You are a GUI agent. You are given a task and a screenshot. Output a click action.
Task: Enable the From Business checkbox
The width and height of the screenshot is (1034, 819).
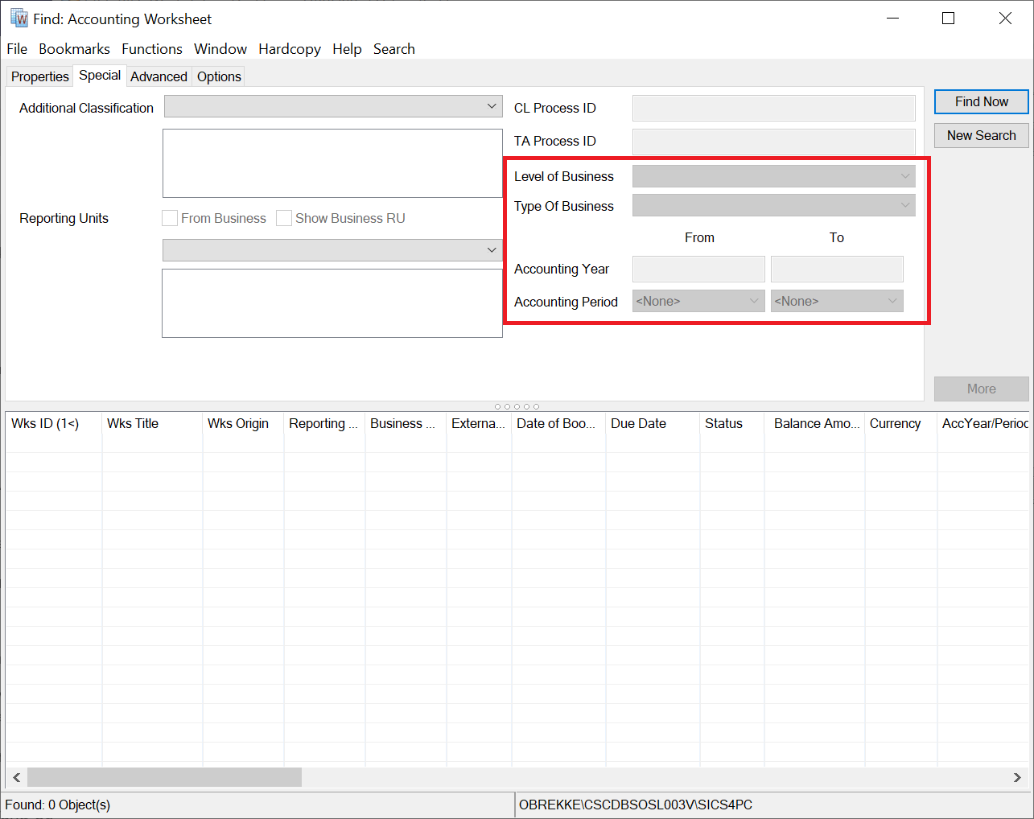[x=169, y=218]
